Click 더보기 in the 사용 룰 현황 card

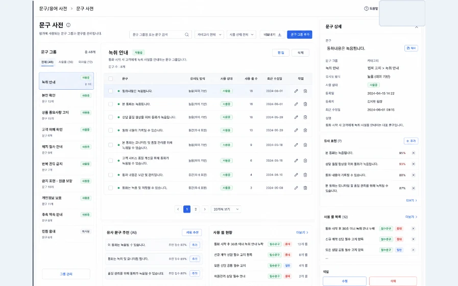coord(302,232)
